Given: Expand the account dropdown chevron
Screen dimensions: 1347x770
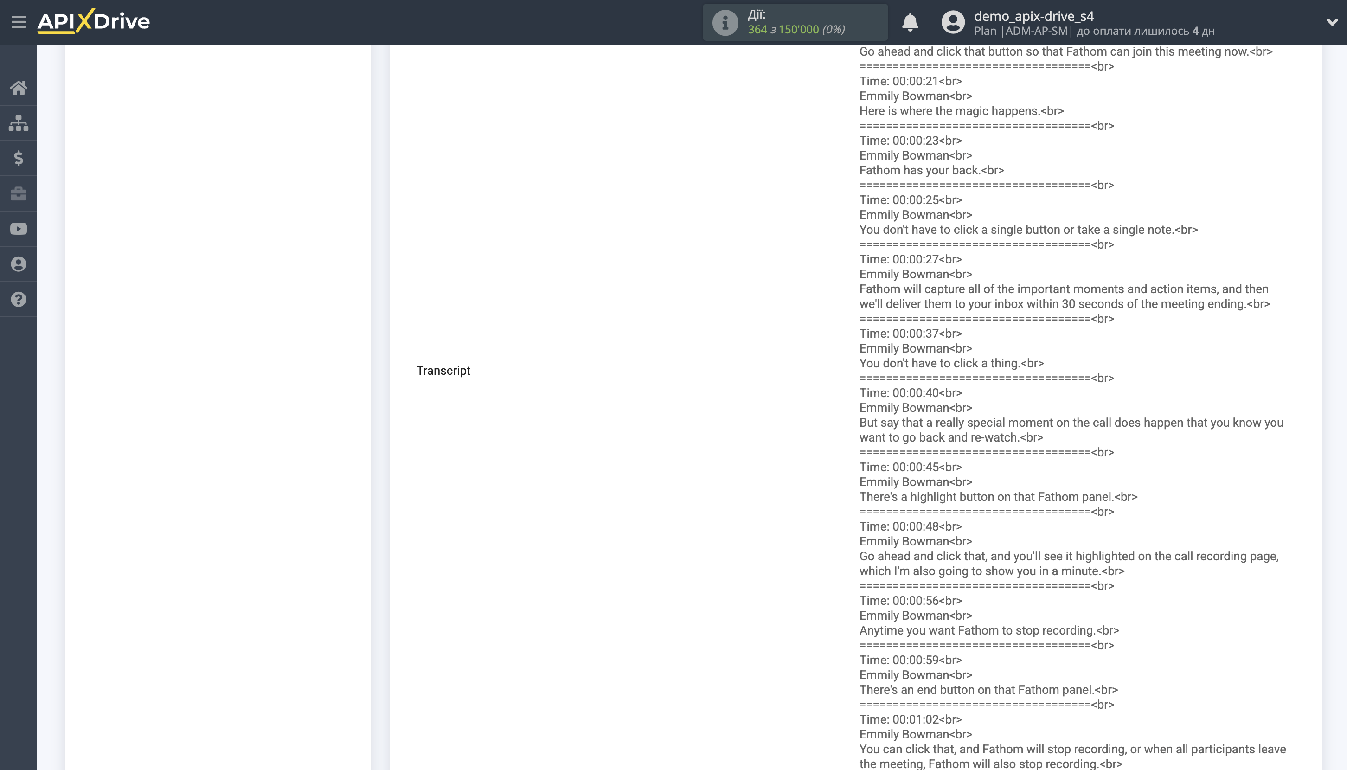Looking at the screenshot, I should 1331,22.
